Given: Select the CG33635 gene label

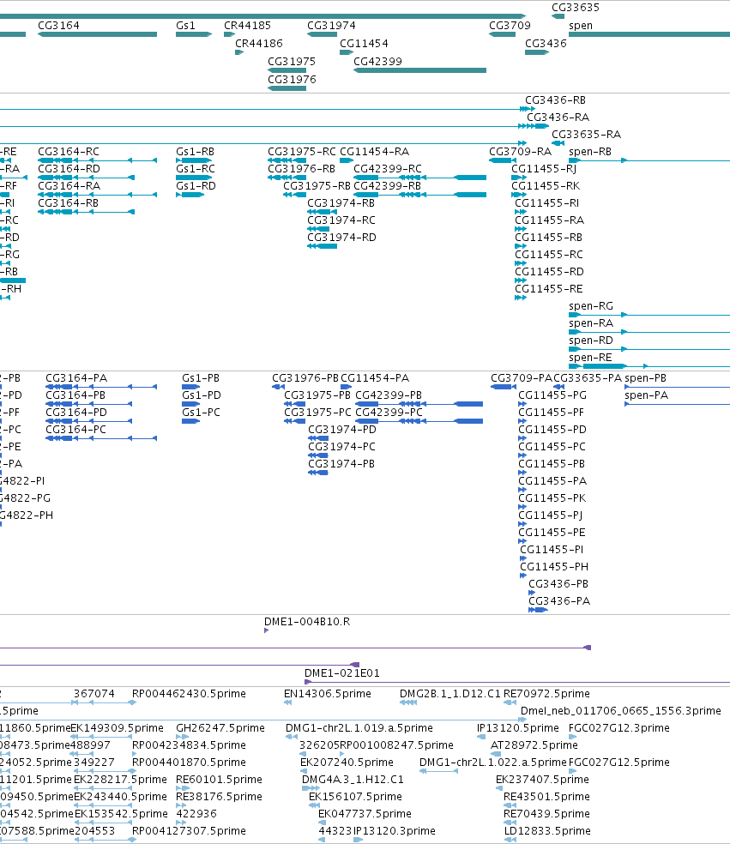Looking at the screenshot, I should point(576,8).
